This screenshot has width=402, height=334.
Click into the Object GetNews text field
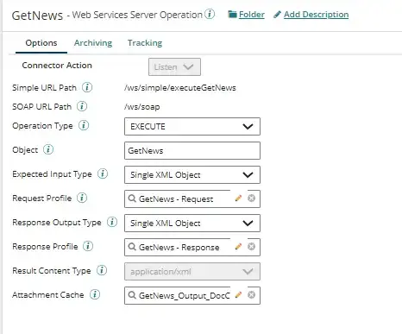pos(192,150)
